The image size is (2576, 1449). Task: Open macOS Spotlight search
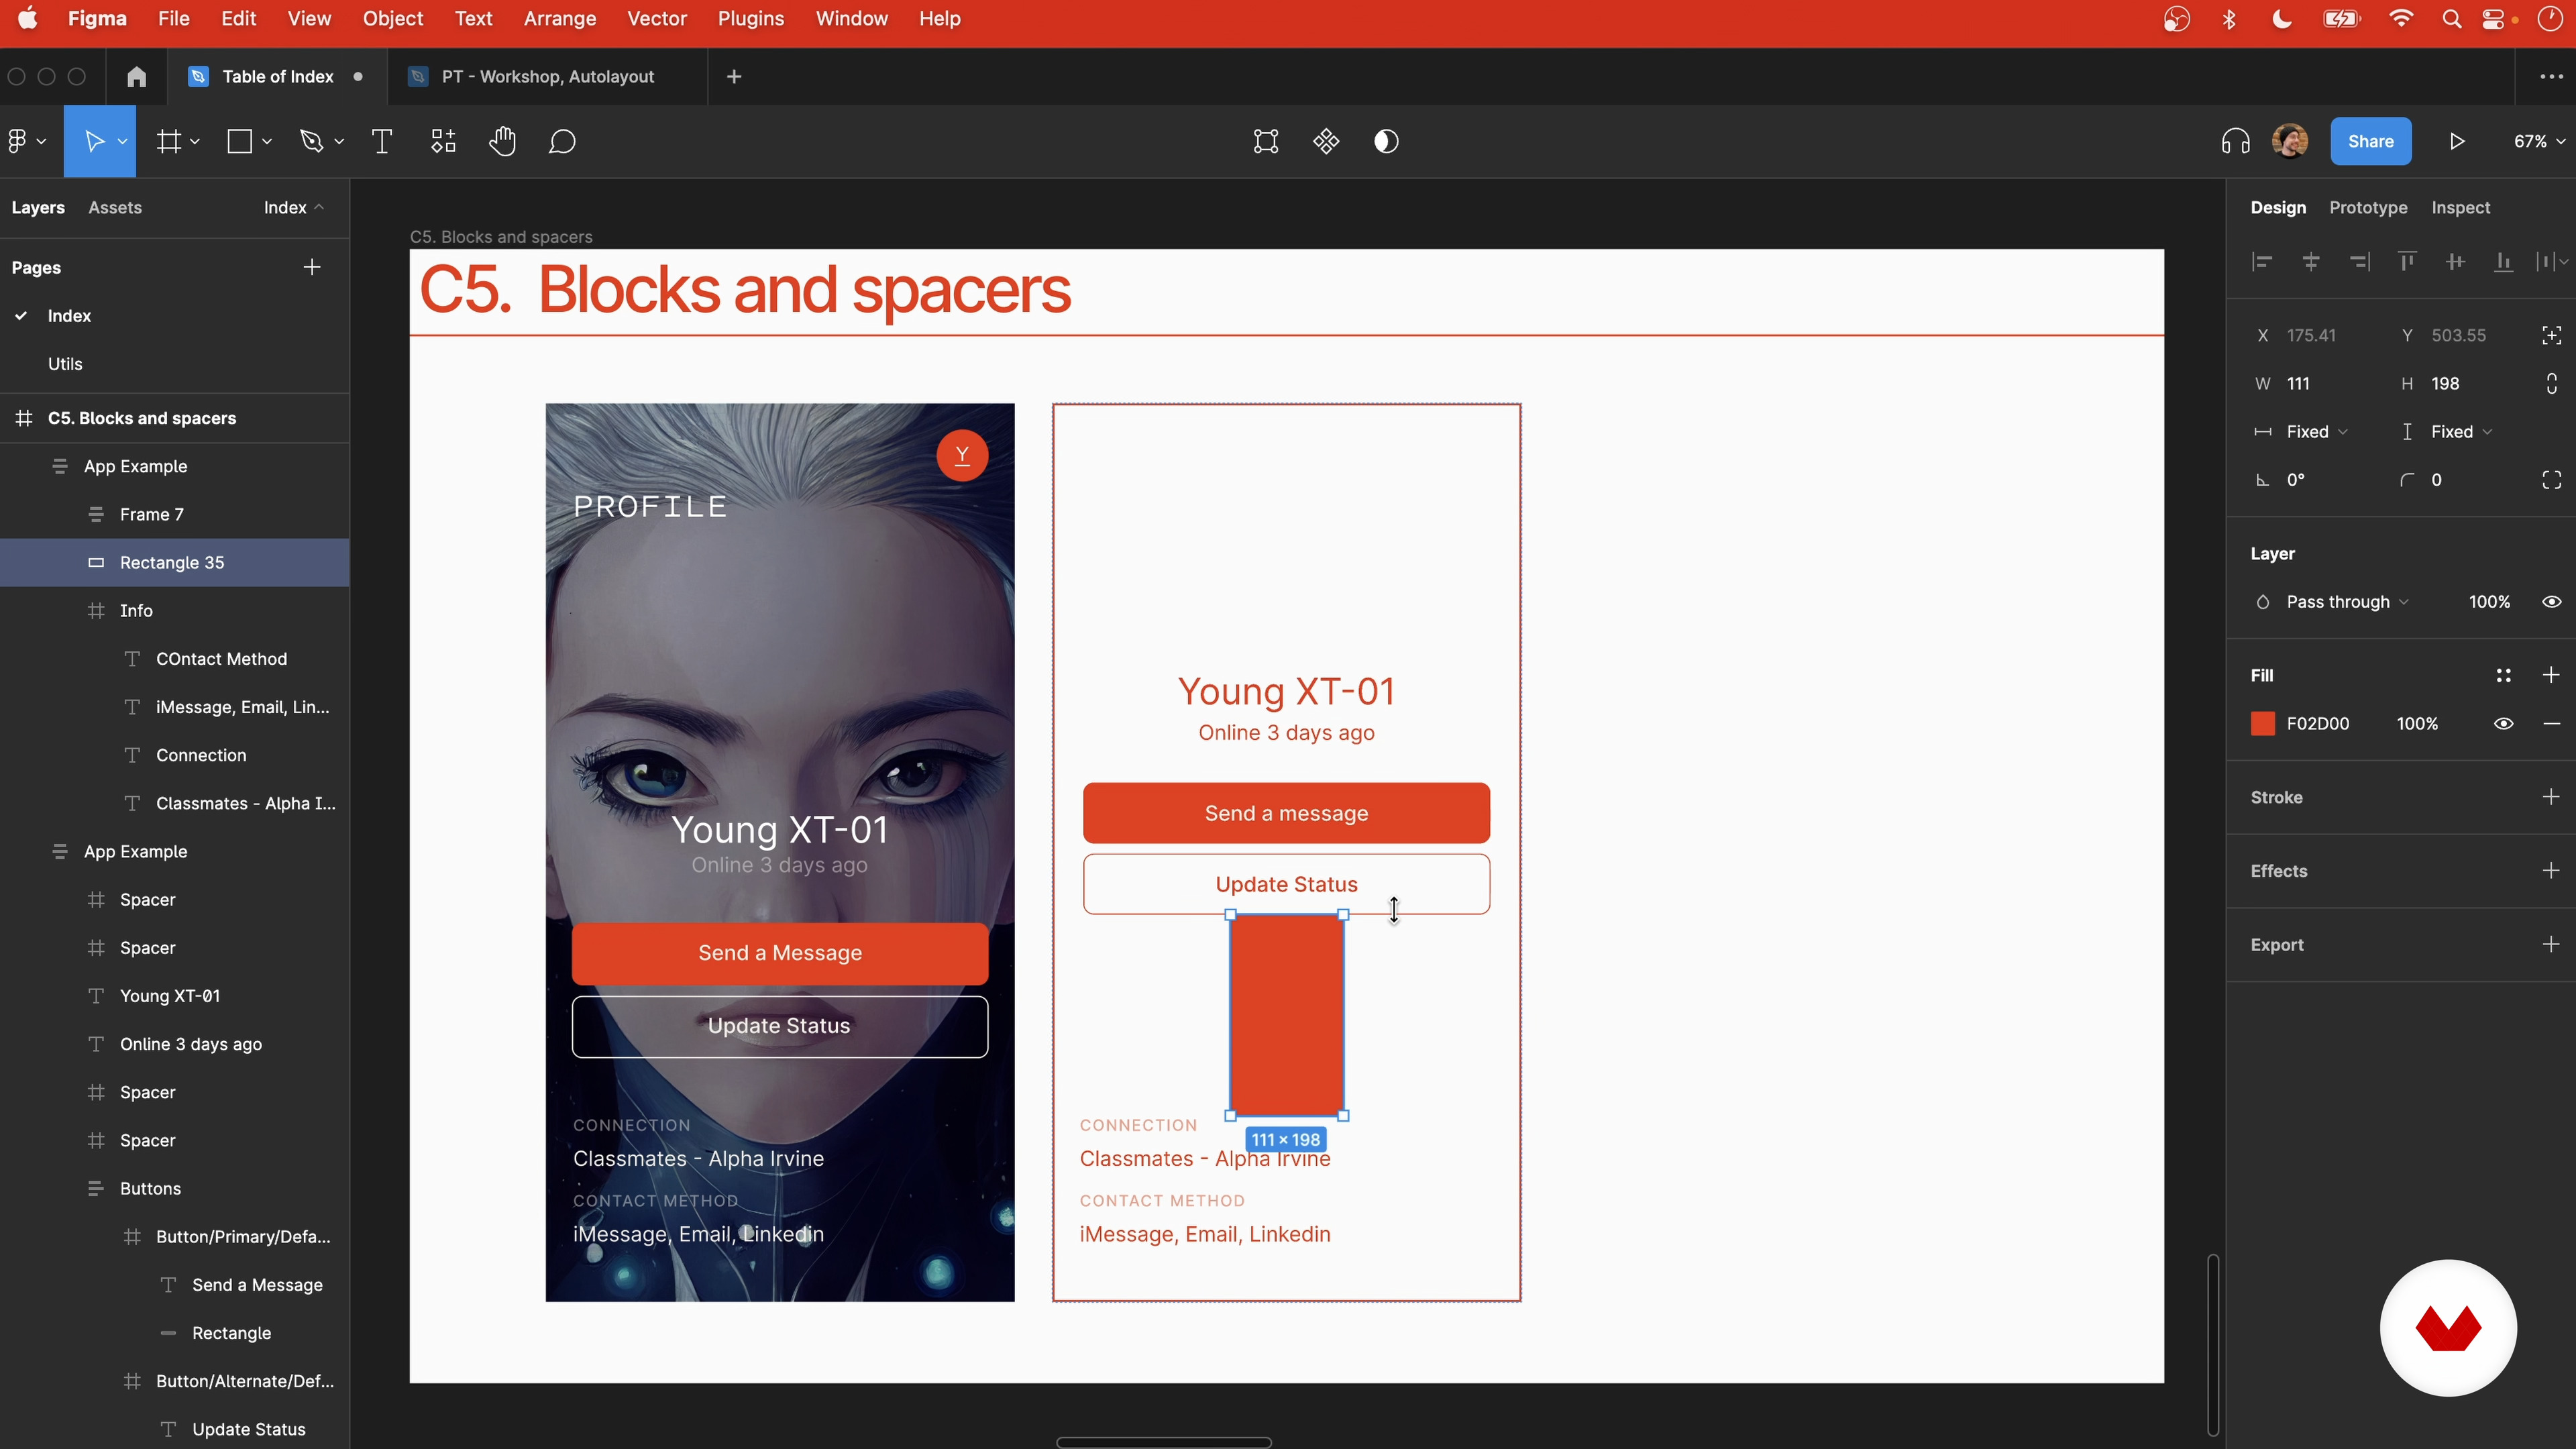pyautogui.click(x=2451, y=18)
